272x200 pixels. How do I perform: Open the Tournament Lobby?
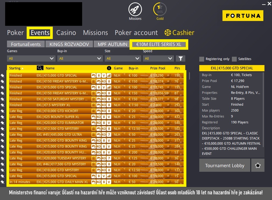225,165
